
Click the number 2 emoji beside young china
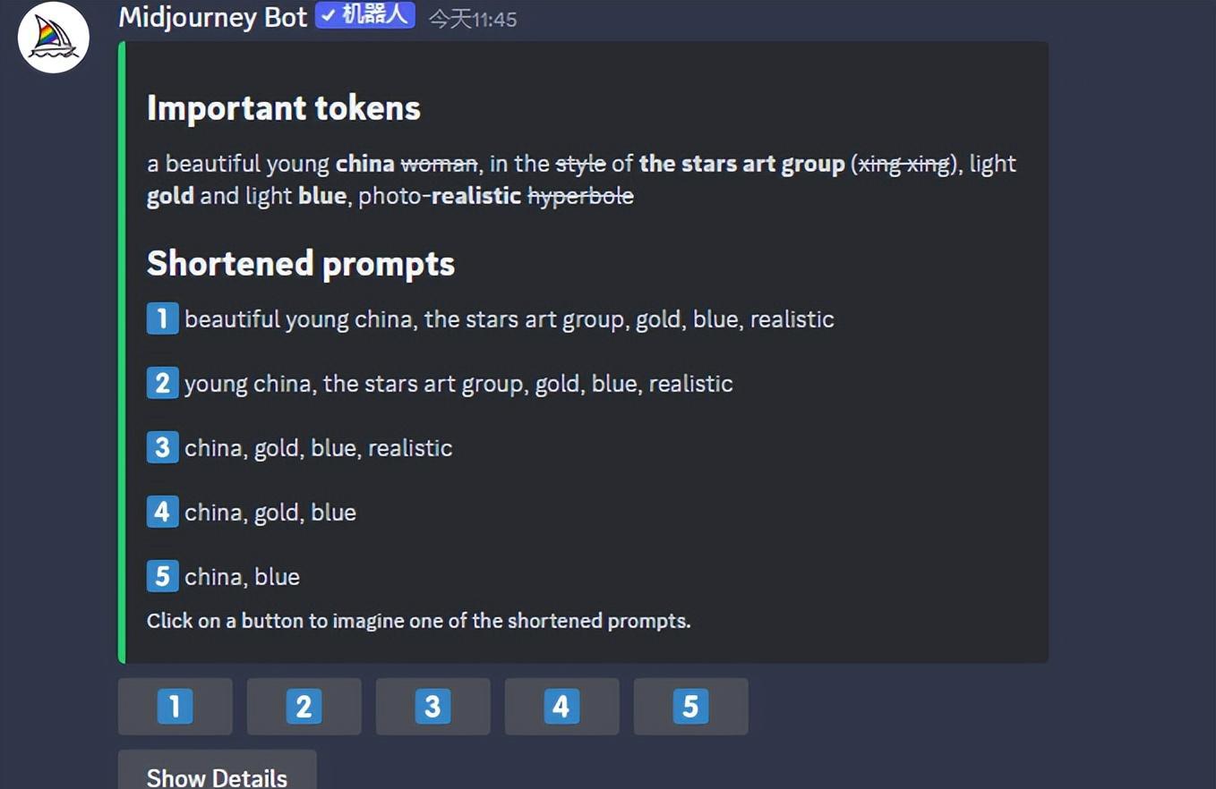pos(162,383)
